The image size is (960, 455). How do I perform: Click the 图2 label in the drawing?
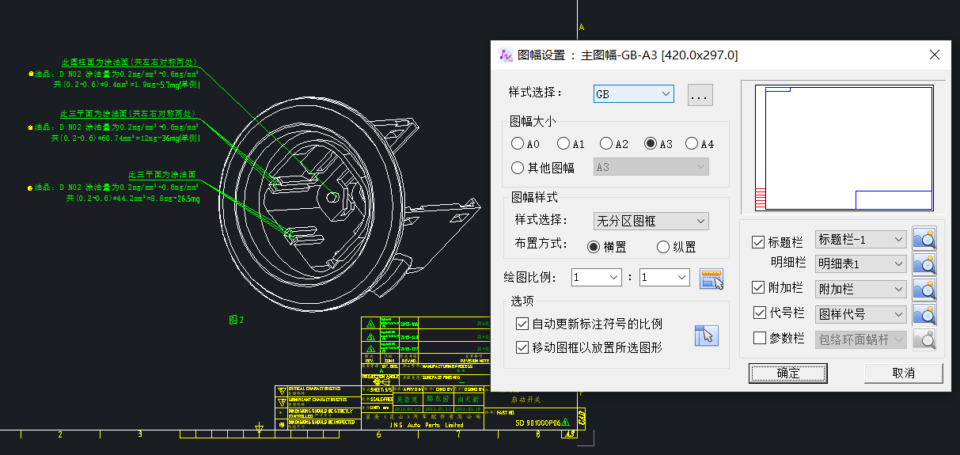(236, 320)
